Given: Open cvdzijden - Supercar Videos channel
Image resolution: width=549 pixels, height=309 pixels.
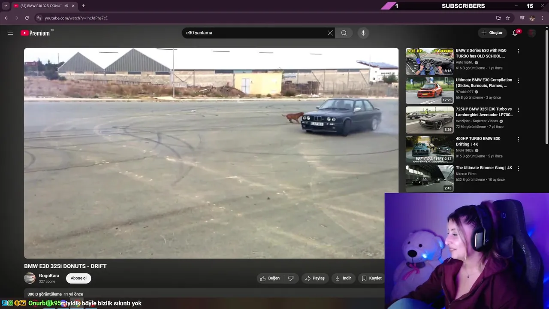Looking at the screenshot, I should (477, 121).
